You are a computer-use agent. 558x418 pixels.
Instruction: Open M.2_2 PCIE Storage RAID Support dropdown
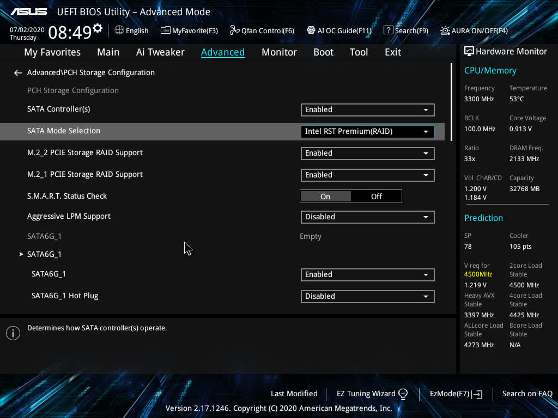point(367,153)
